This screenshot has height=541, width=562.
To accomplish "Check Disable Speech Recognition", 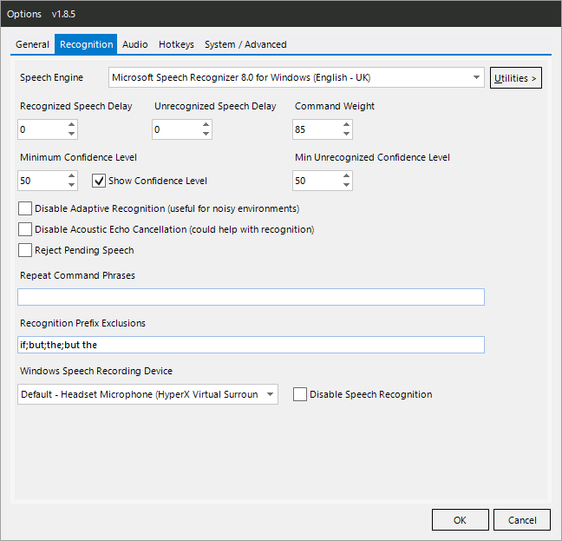I will 299,394.
